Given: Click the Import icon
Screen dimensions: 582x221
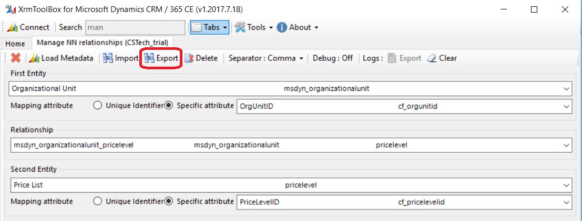Looking at the screenshot, I should [108, 58].
